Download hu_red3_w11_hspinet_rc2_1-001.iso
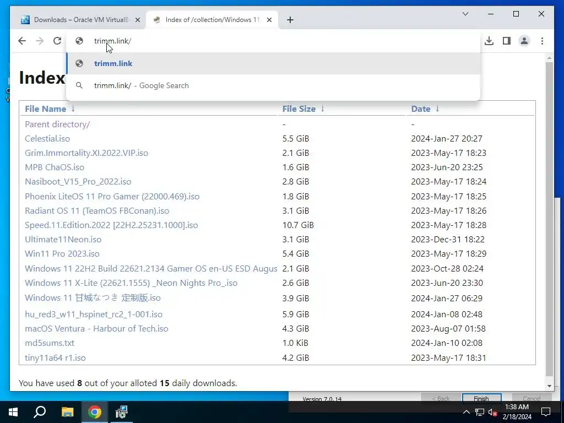The height and width of the screenshot is (423, 564). coord(94,314)
